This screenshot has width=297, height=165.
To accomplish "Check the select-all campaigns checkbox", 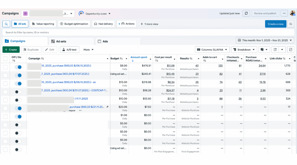I will (x=6, y=59).
